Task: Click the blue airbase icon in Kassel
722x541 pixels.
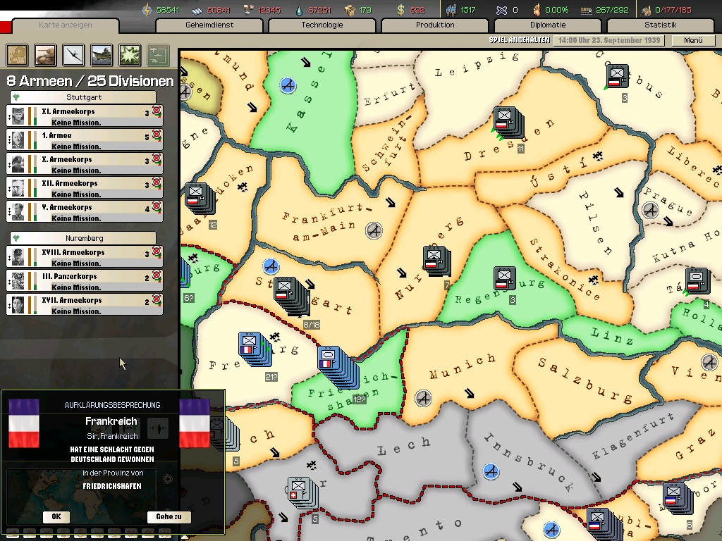Action: 288,85
